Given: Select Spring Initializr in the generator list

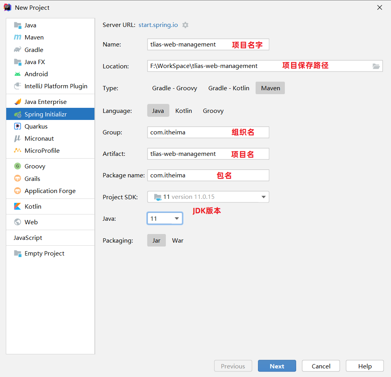Looking at the screenshot, I should [x=50, y=114].
